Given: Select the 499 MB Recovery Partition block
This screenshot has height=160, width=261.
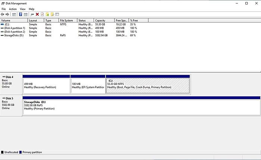Looking at the screenshot, I should [x=46, y=86].
